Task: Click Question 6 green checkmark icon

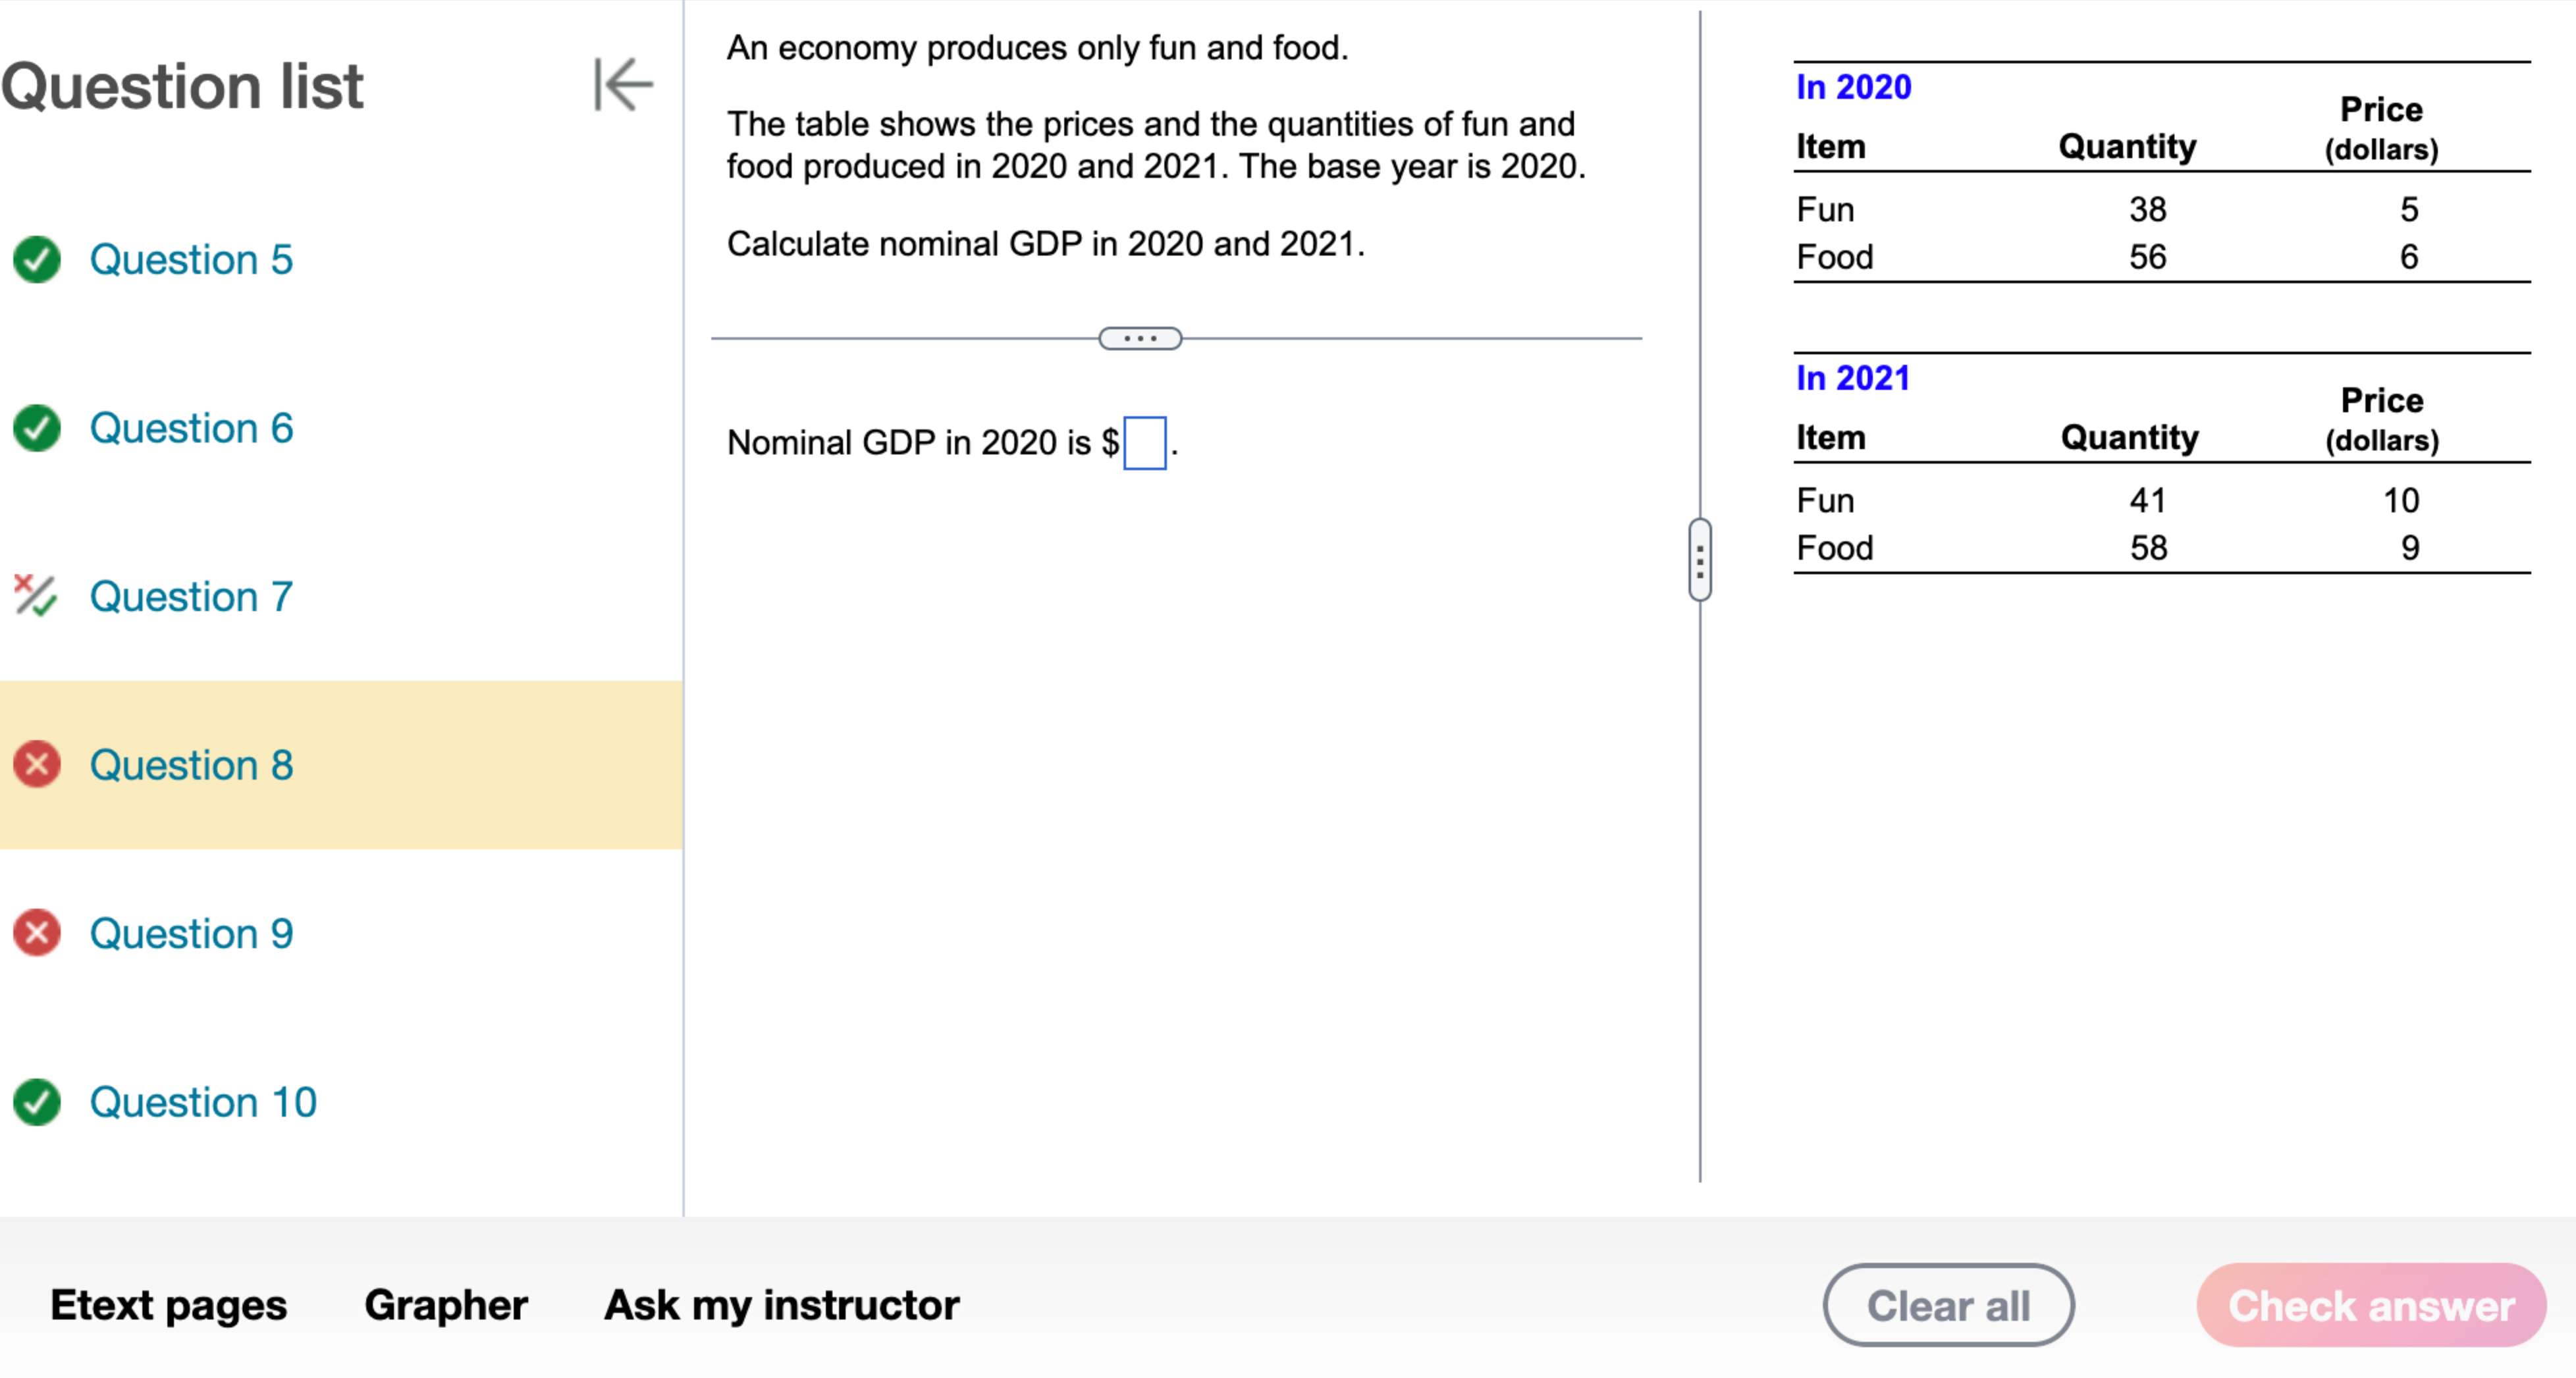Action: (x=37, y=428)
